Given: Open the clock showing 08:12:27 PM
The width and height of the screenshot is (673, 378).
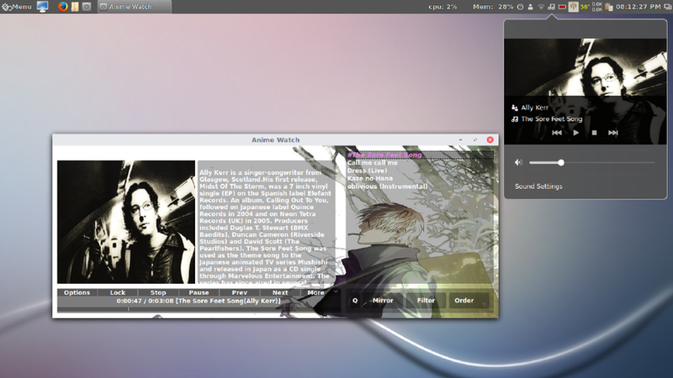Looking at the screenshot, I should (639, 7).
